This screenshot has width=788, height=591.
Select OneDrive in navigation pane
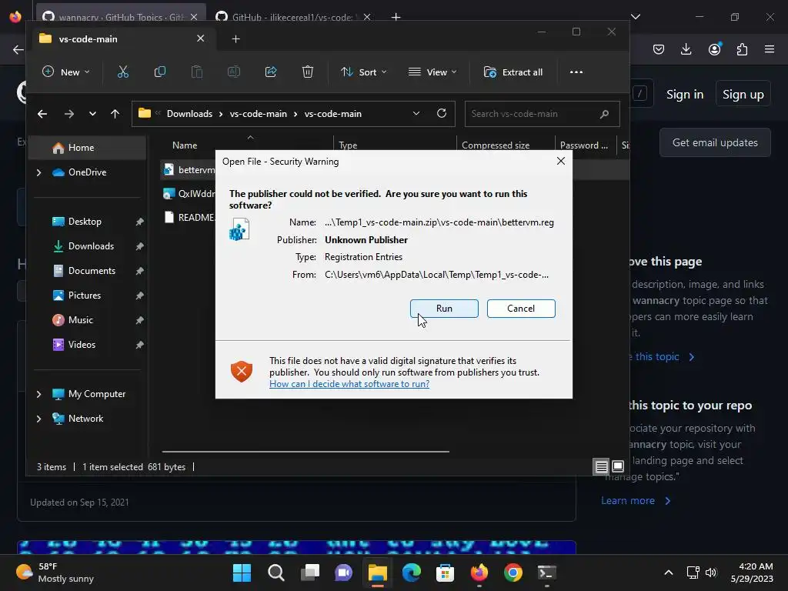coord(87,172)
